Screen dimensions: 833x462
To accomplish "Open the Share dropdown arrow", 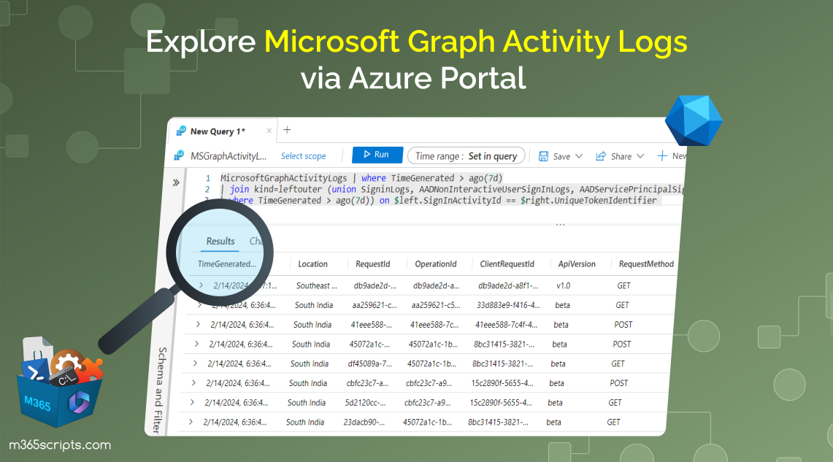I will (x=640, y=155).
